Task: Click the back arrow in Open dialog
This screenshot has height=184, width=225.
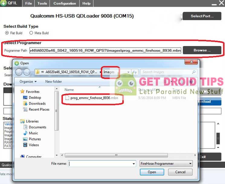Action: [x=19, y=72]
